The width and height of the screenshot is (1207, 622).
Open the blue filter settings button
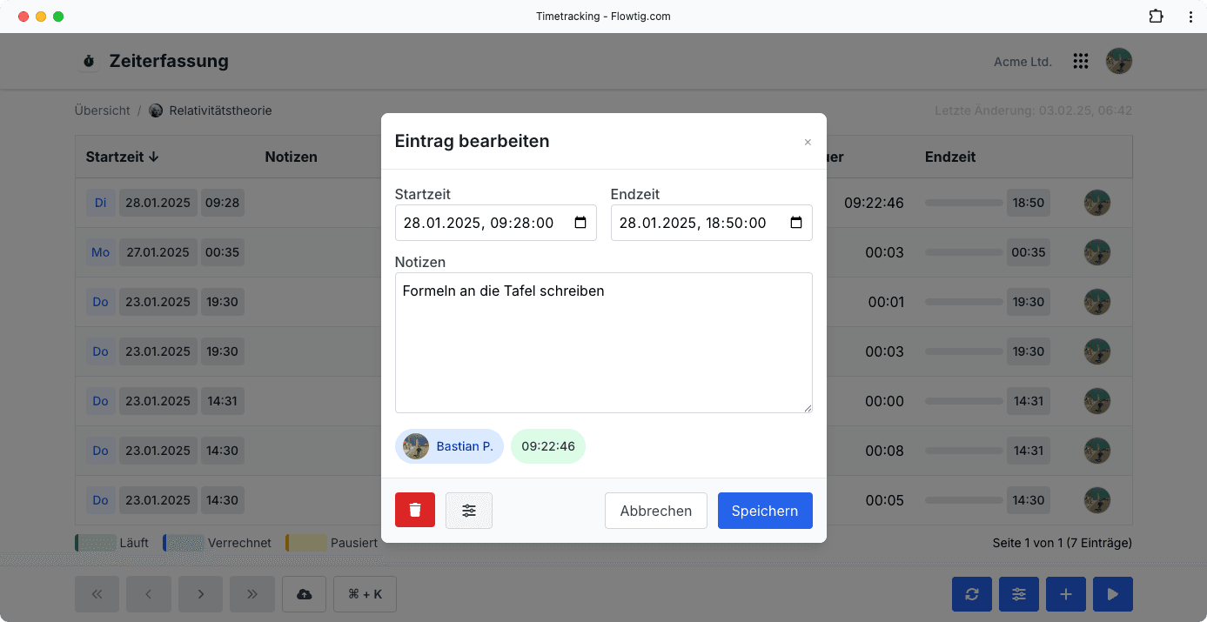coord(1019,594)
